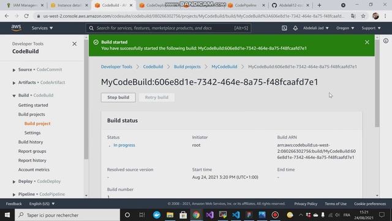Screen dimensions: 392x221
Task: Switch to Chrome in the taskbar
Action: (196, 215)
